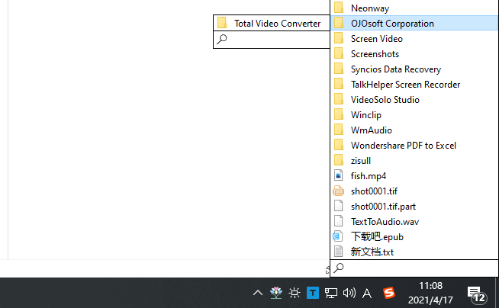Click the fish.mp4 video file icon
Screen dimensions: 499x308
point(338,175)
